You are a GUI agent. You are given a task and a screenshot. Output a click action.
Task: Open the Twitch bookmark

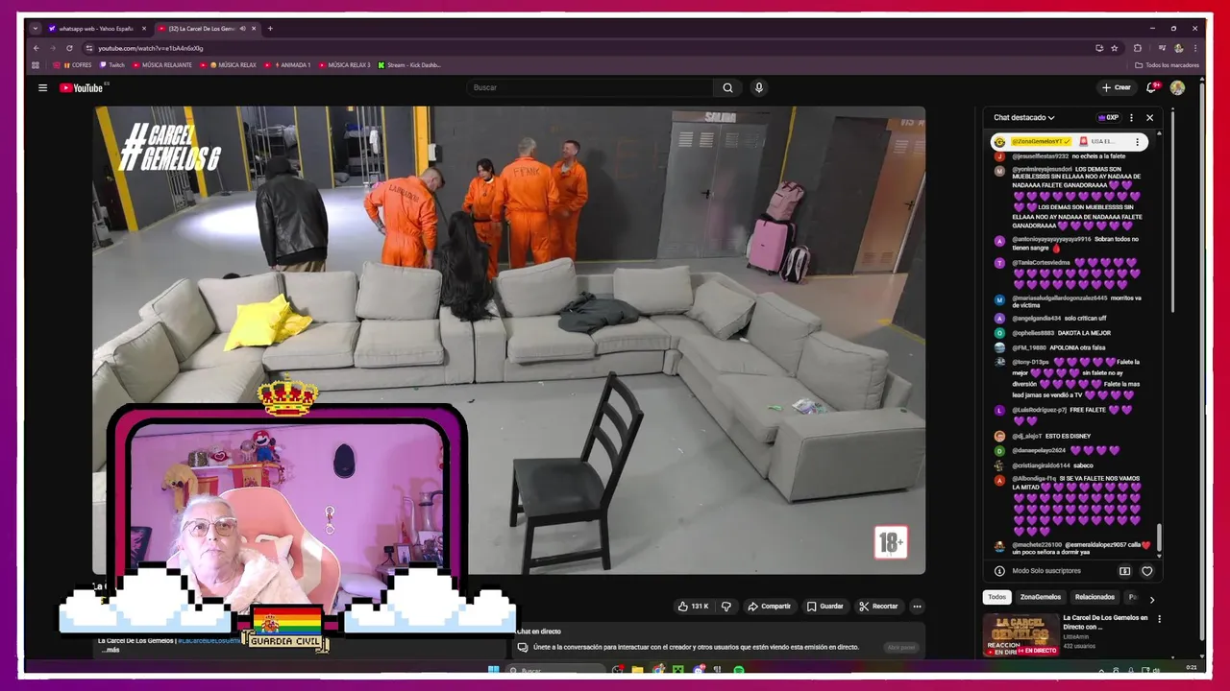tap(112, 65)
